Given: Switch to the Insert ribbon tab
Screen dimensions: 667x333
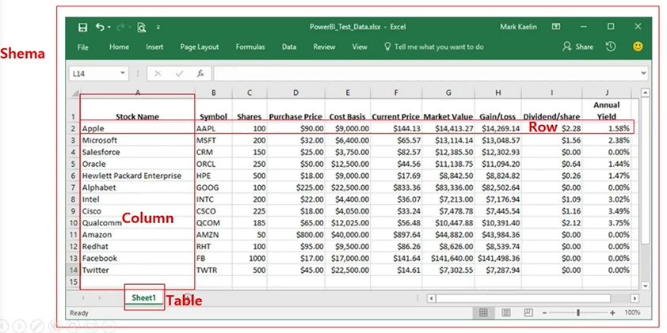Looking at the screenshot, I should pyautogui.click(x=154, y=47).
